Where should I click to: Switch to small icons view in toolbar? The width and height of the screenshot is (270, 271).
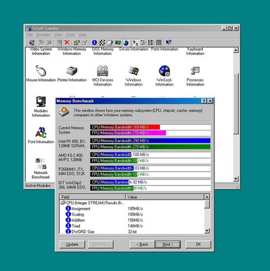coord(143,42)
